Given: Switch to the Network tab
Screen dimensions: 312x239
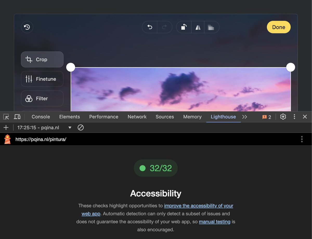Looking at the screenshot, I should (137, 117).
